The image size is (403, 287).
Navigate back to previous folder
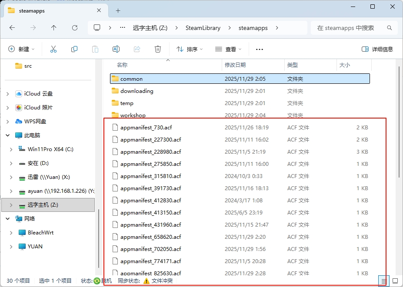coord(12,28)
